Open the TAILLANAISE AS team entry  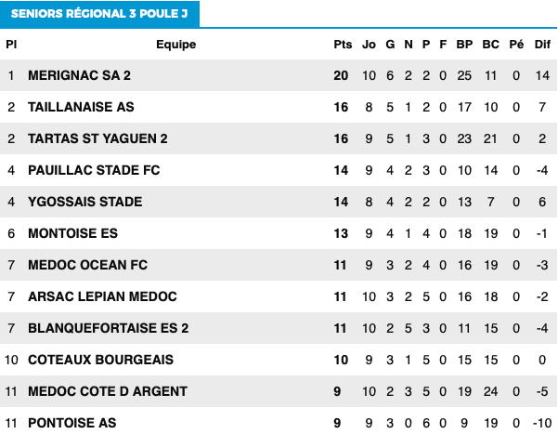click(81, 107)
